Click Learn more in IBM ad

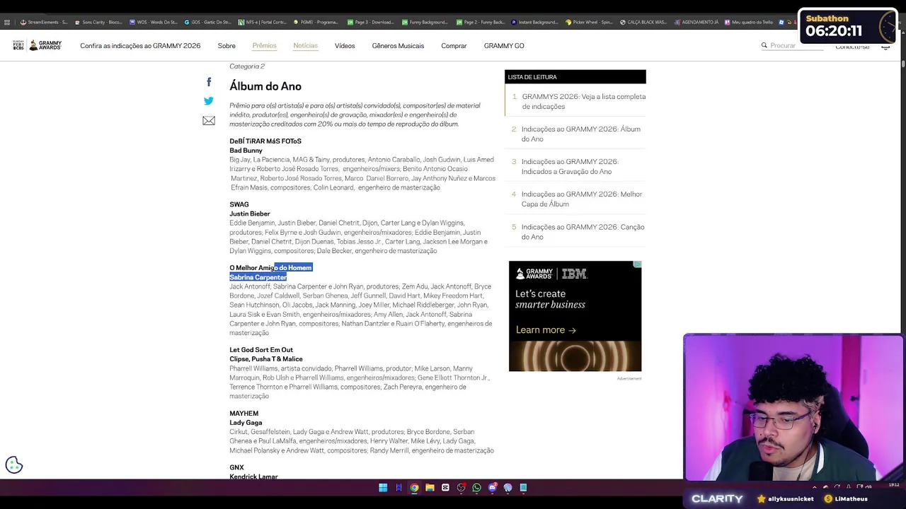coord(546,329)
